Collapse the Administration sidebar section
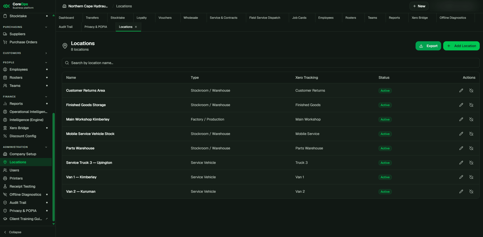 pyautogui.click(x=46, y=147)
